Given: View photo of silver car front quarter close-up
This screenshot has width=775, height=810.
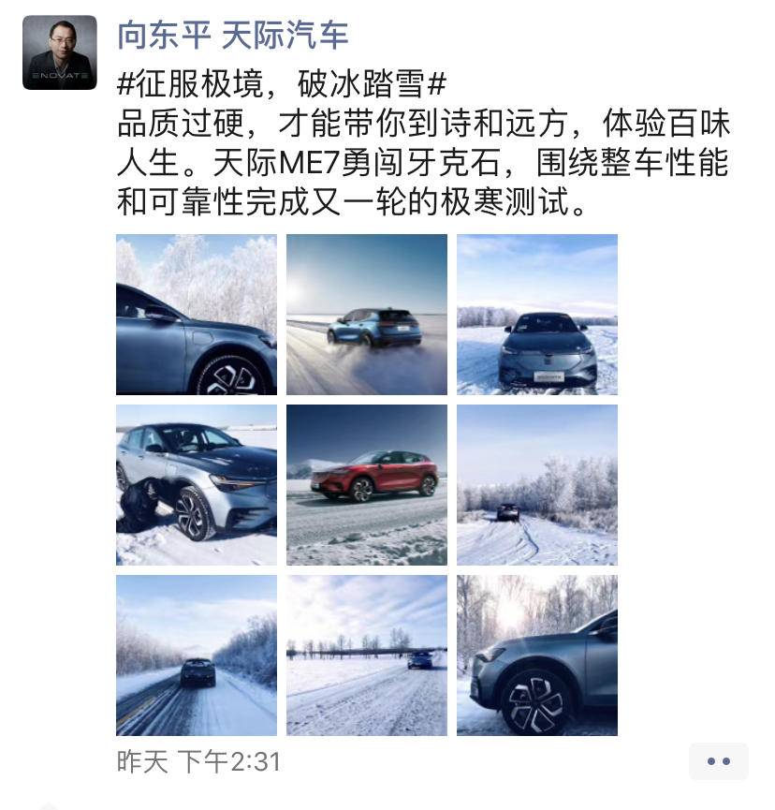Looking at the screenshot, I should coord(197,485).
